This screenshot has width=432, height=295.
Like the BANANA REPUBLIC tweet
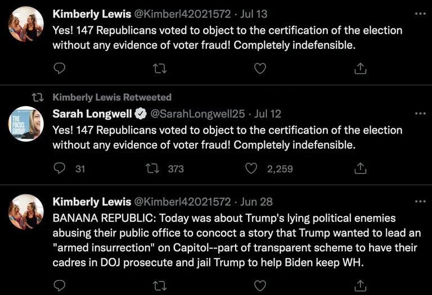259,285
